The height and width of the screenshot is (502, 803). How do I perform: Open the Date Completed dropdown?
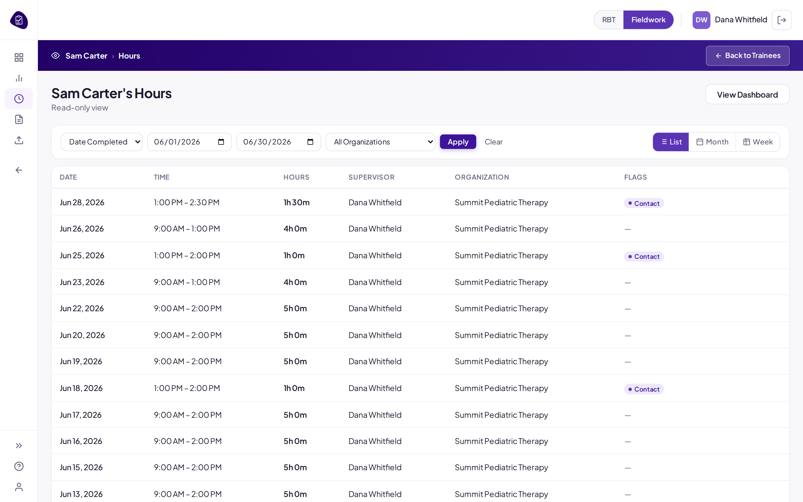pyautogui.click(x=101, y=142)
